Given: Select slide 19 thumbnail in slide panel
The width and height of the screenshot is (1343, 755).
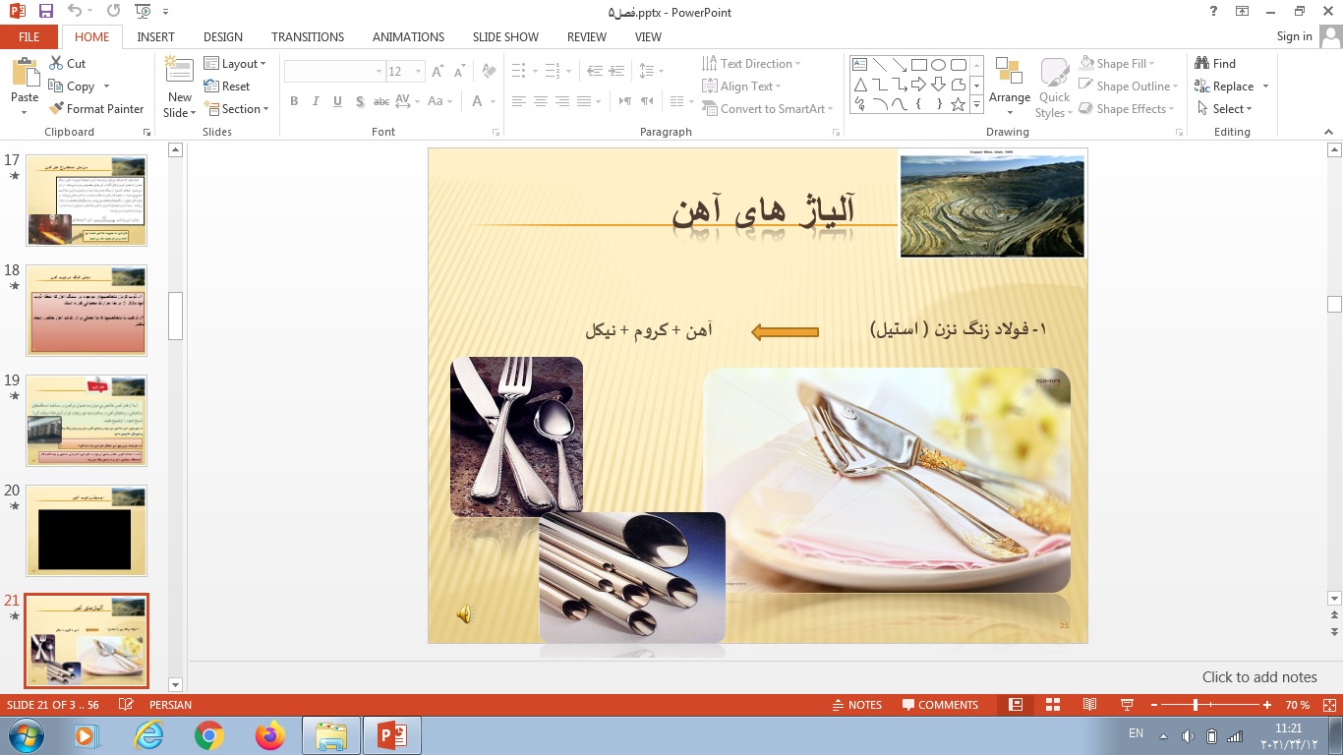Looking at the screenshot, I should click(x=87, y=421).
